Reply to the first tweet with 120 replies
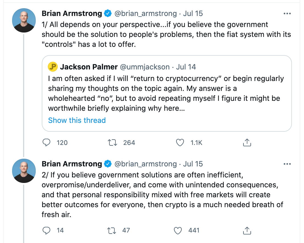304x243 pixels. (x=47, y=142)
